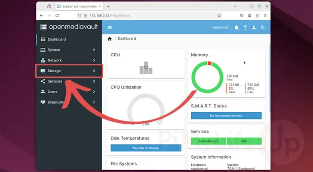This screenshot has height=172, width=313.
Task: Click the insecure connection padlock icon
Action: coord(86,15)
